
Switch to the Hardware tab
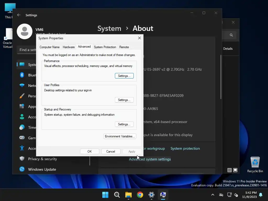pos(69,47)
